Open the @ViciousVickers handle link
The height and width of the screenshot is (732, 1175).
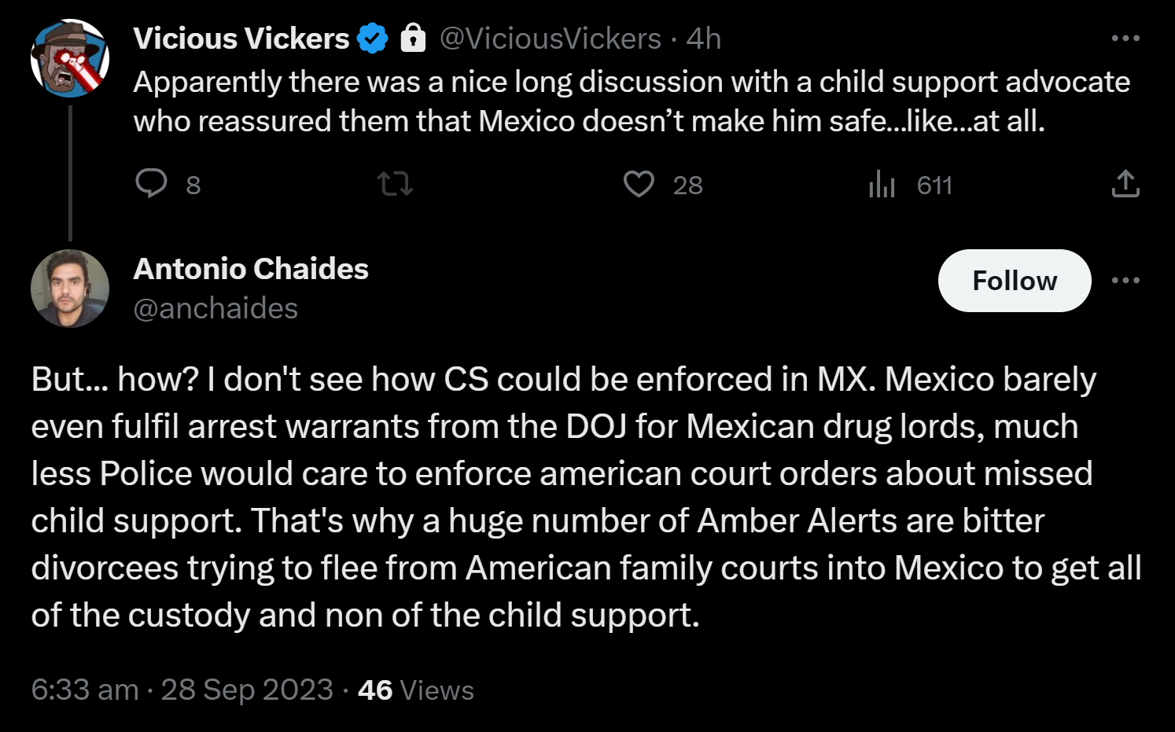550,39
